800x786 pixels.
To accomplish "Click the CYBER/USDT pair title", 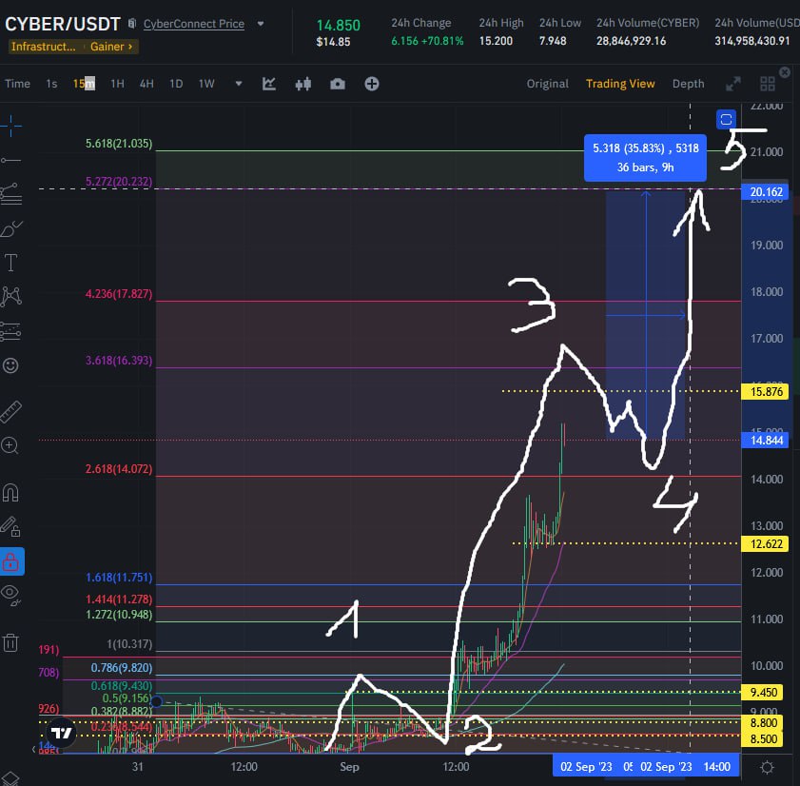I will click(62, 24).
